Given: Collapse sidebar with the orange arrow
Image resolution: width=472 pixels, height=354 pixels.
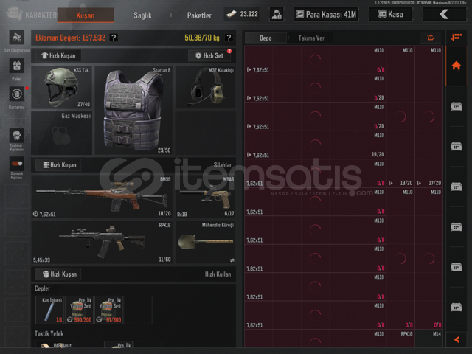Looking at the screenshot, I should pyautogui.click(x=457, y=339).
